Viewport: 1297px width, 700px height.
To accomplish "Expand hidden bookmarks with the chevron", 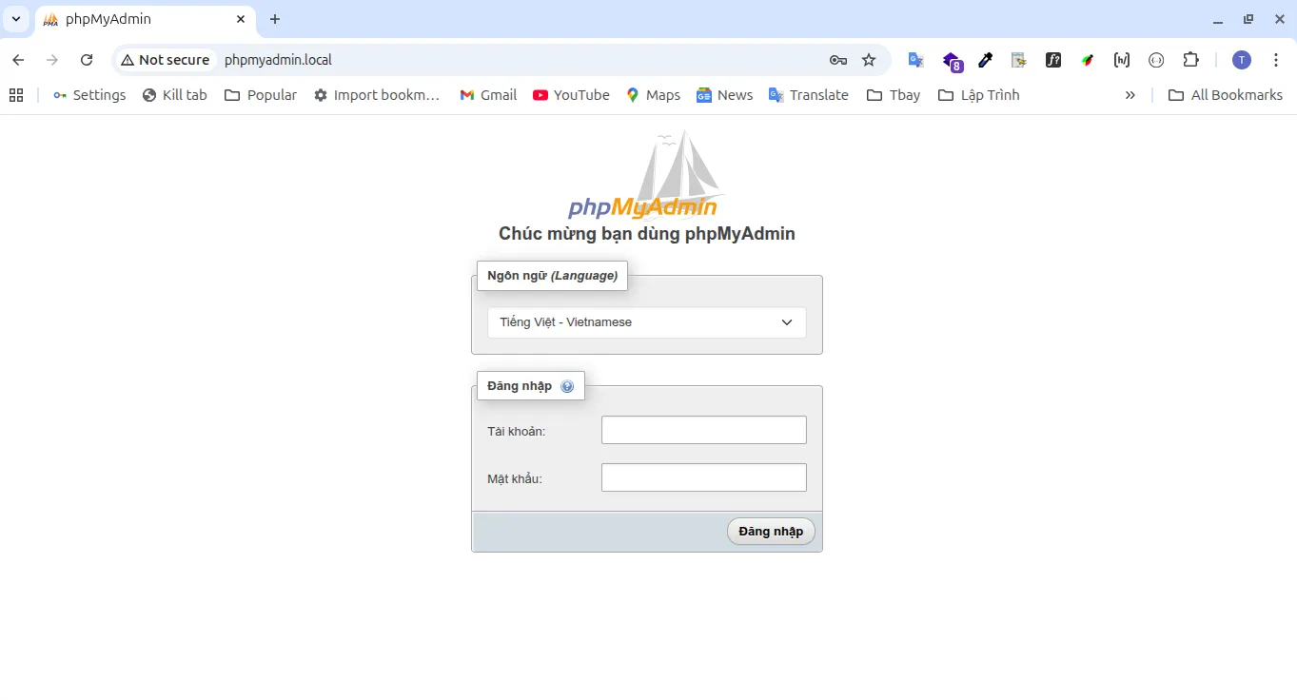I will [1130, 94].
